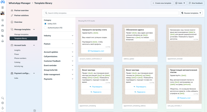Screen dimensions: 207x112
Task: Open Catalog in sidebar
Action: pos(17,62)
